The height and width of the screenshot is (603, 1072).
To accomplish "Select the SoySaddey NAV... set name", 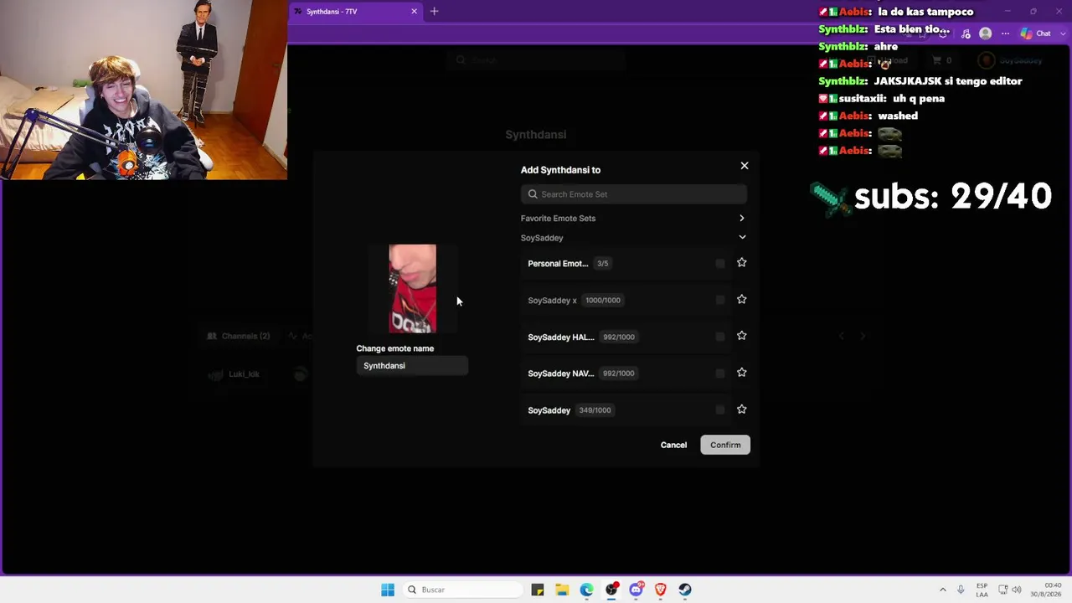I will [x=561, y=374].
